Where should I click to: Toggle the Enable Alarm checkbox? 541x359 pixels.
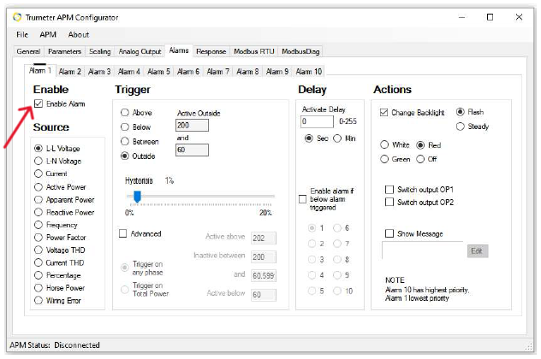pos(39,103)
